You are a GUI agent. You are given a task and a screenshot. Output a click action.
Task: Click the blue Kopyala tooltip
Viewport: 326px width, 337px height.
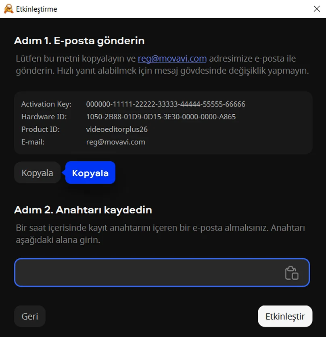(90, 173)
